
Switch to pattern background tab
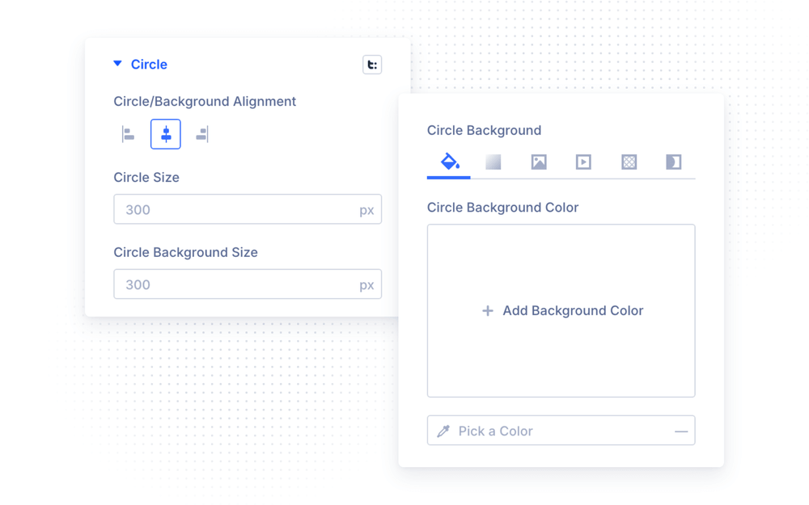(x=629, y=162)
